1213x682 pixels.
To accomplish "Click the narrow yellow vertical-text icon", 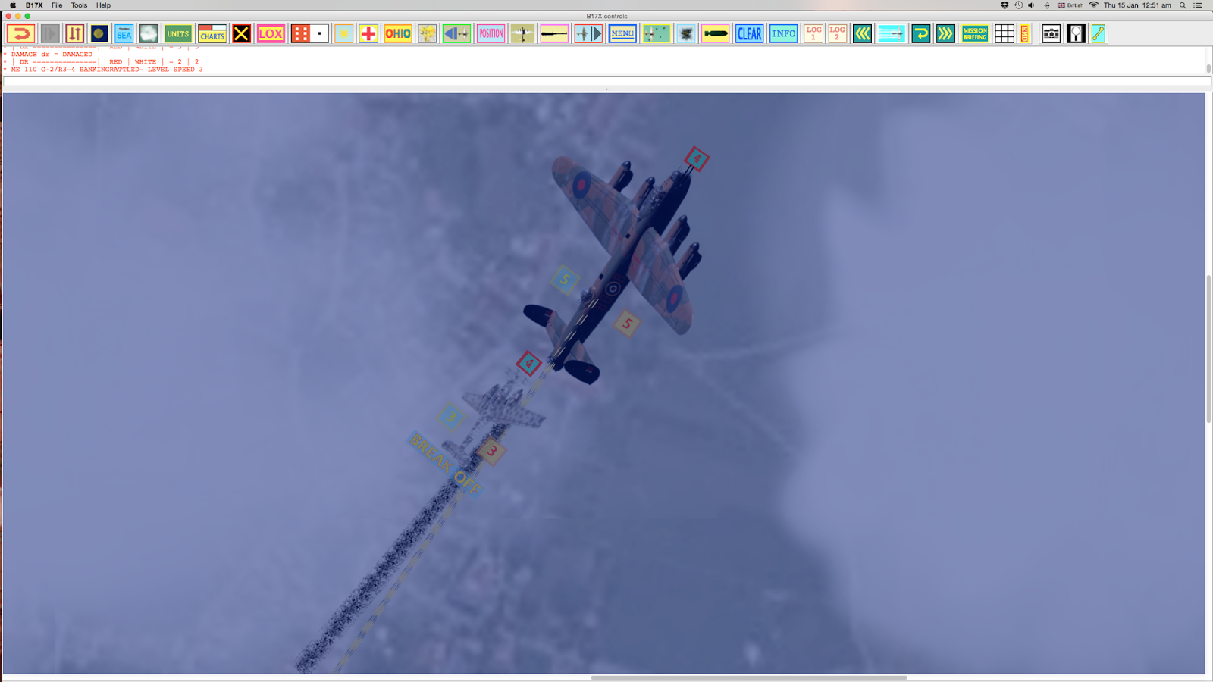I will point(1025,34).
